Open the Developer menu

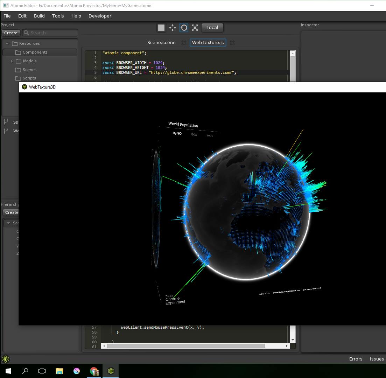pos(100,16)
